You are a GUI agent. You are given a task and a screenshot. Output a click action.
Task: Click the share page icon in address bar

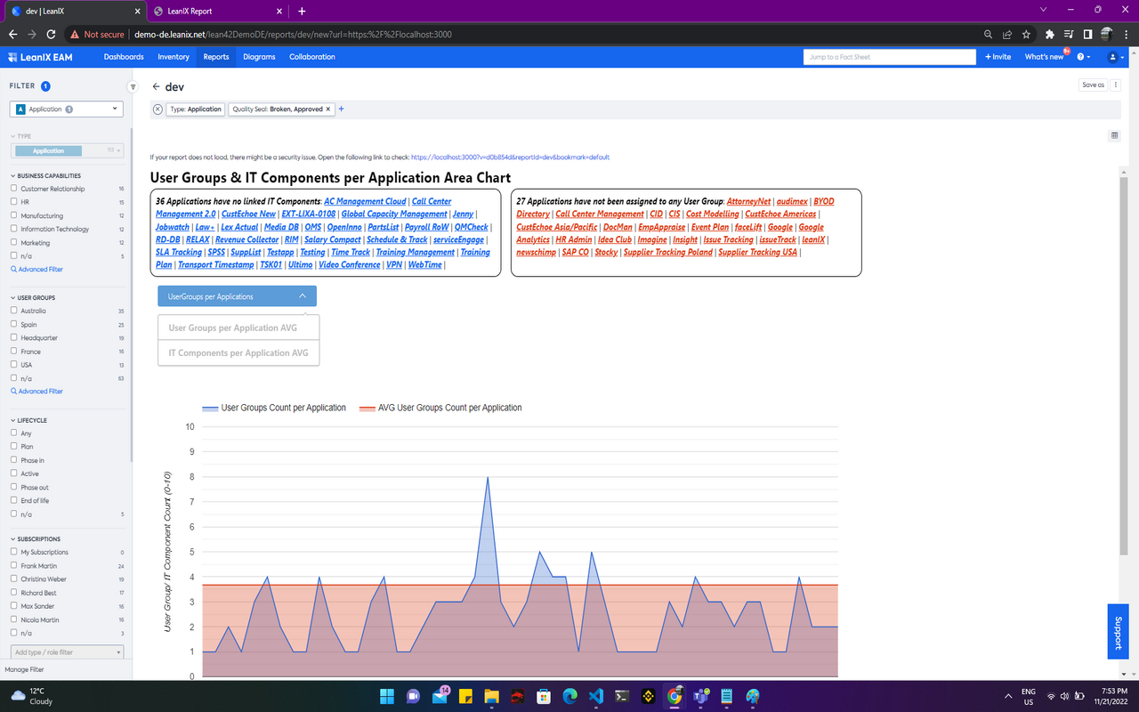[x=1007, y=35]
